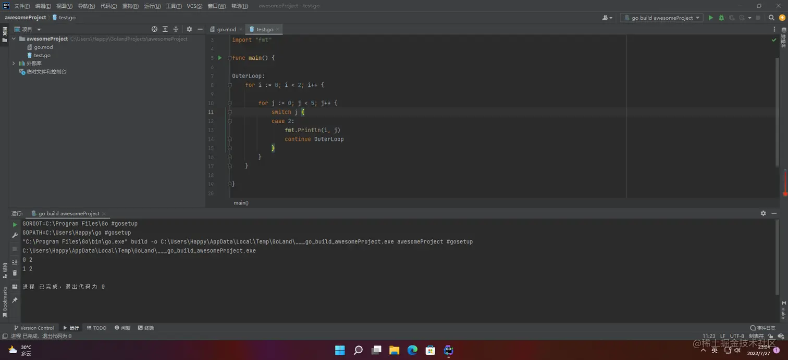Switch to the go.mod editor tab
788x360 pixels.
227,30
